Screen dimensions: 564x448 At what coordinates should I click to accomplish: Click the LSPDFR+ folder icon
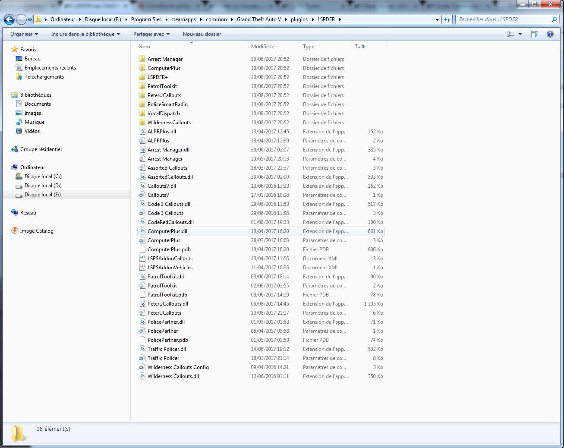tap(142, 77)
